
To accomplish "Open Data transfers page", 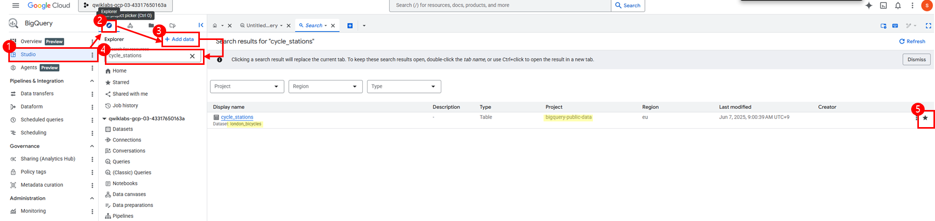I will pyautogui.click(x=37, y=94).
